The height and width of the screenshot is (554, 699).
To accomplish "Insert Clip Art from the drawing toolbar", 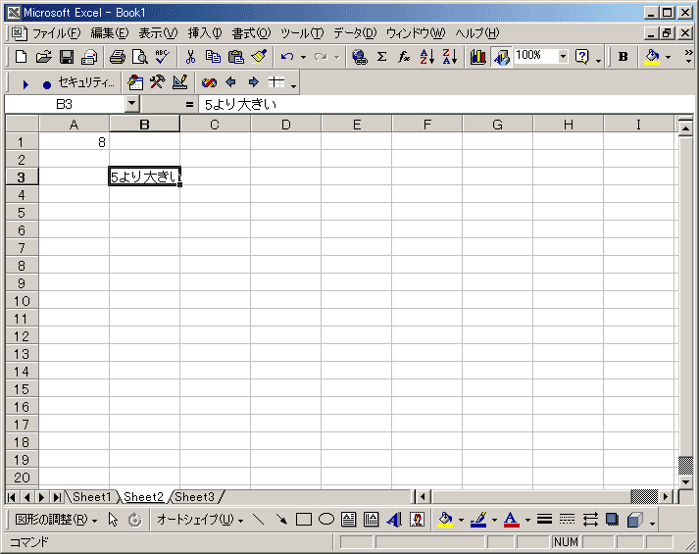I will click(x=417, y=520).
